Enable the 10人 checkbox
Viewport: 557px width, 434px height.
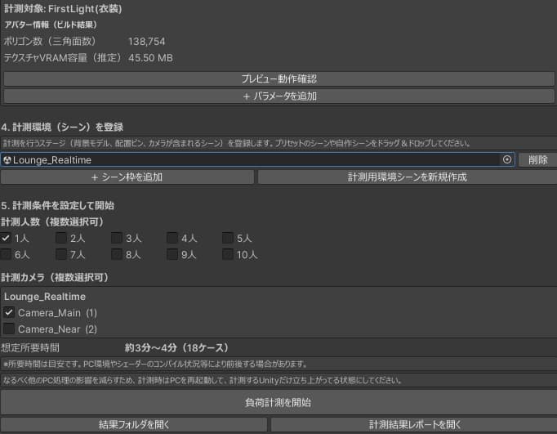coord(228,254)
